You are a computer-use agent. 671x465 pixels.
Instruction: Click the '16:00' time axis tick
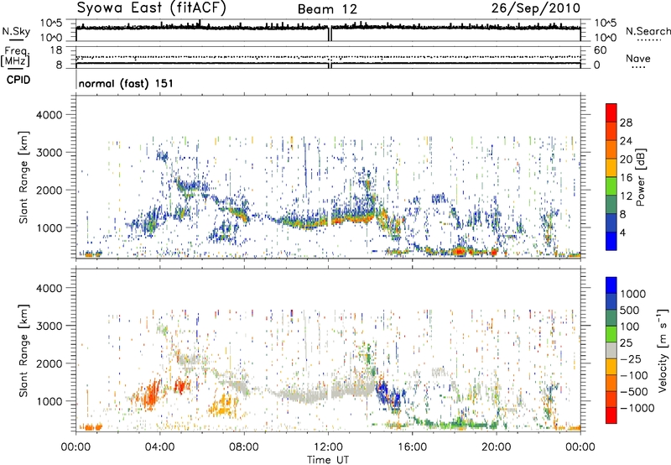pos(412,447)
